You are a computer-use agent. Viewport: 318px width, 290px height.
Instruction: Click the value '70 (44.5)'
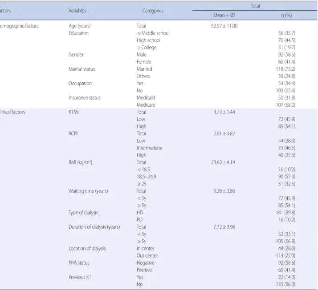[x=286, y=40]
